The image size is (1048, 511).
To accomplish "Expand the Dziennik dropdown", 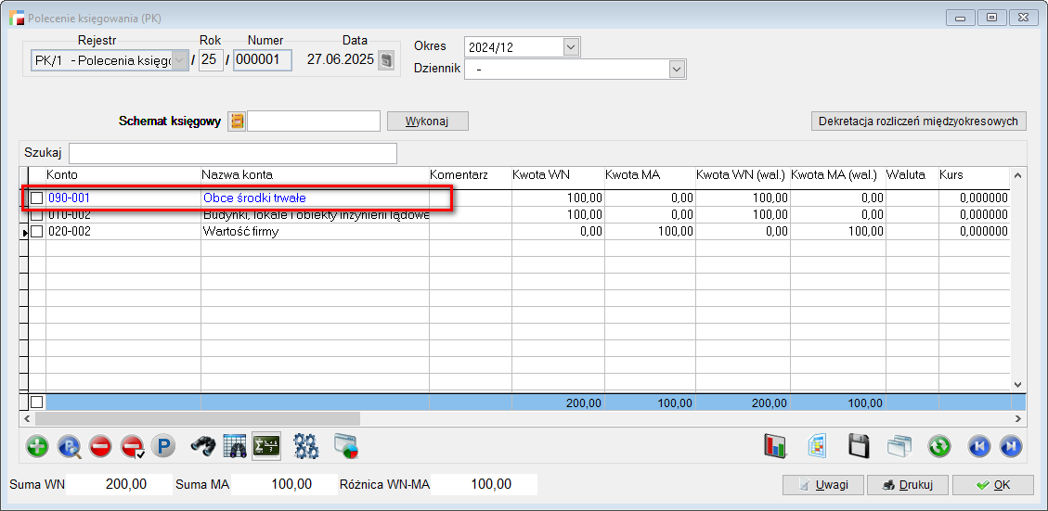I will (x=677, y=69).
